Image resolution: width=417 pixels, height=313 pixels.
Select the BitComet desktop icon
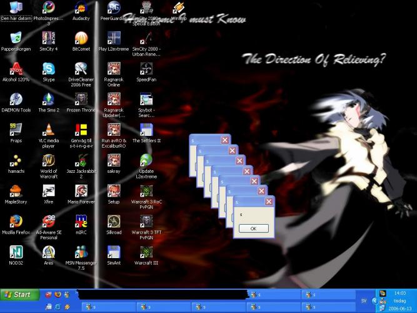[x=81, y=38]
